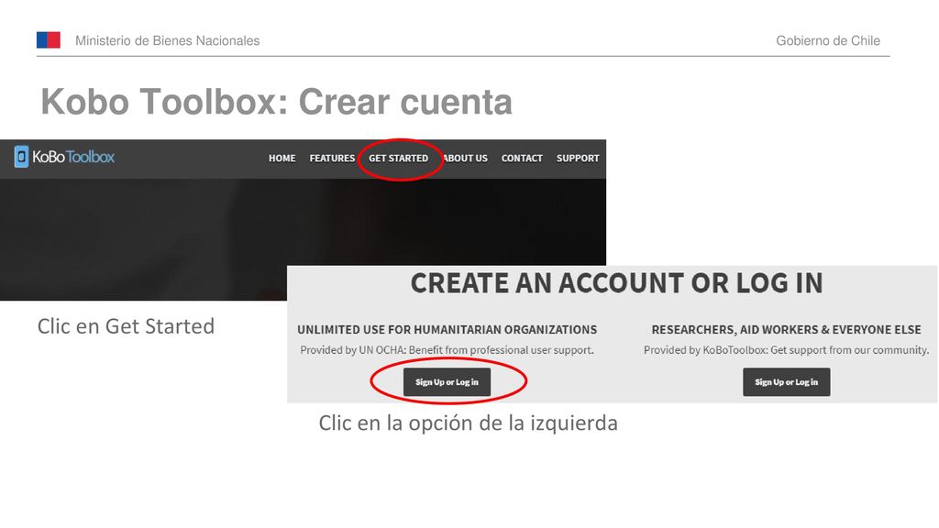Click the 'Clic en Get Started' caption
The height and width of the screenshot is (528, 939).
pyautogui.click(x=126, y=326)
